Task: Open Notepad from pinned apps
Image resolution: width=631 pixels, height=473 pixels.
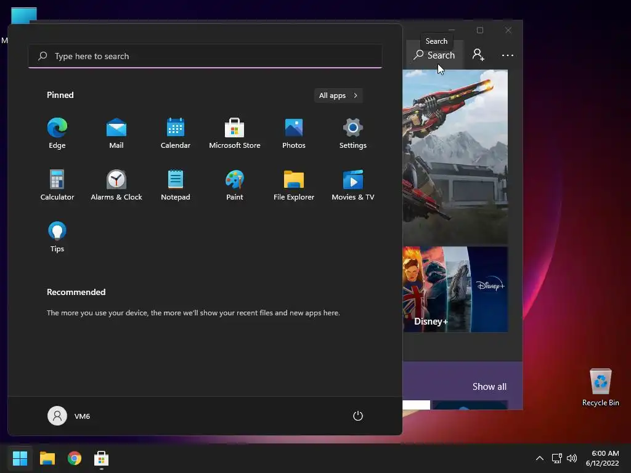Action: (x=176, y=185)
